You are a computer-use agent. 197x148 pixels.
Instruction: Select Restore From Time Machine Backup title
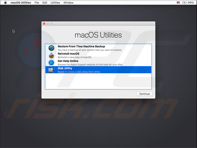click(81, 46)
